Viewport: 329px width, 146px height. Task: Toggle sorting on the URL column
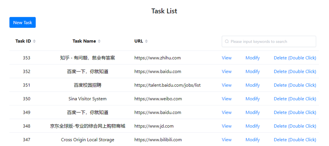coord(146,41)
